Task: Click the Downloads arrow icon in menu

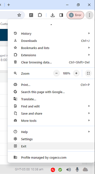Action: 15,41
